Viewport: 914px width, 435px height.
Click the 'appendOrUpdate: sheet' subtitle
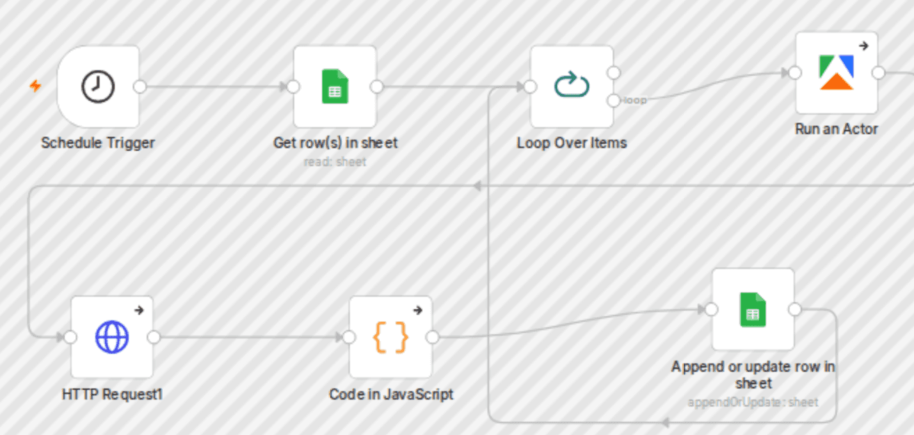click(753, 402)
